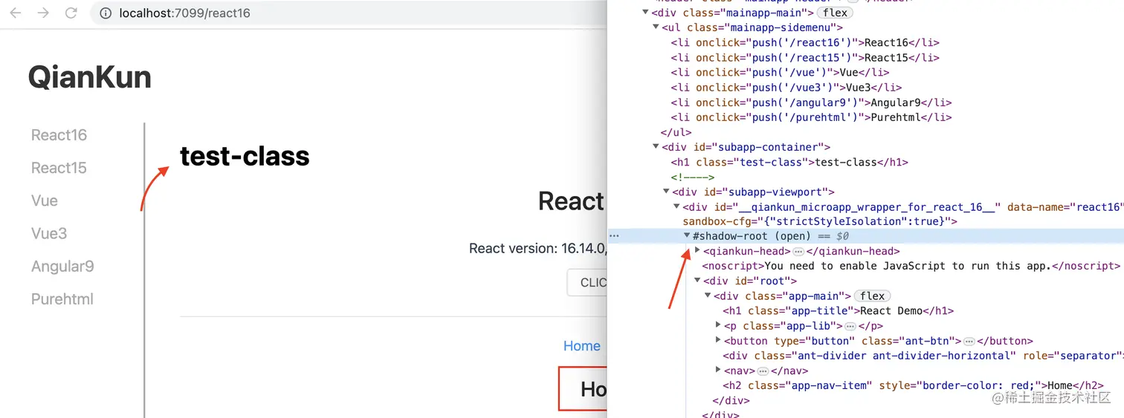View site info icon in address bar
The height and width of the screenshot is (418, 1124).
tap(106, 13)
